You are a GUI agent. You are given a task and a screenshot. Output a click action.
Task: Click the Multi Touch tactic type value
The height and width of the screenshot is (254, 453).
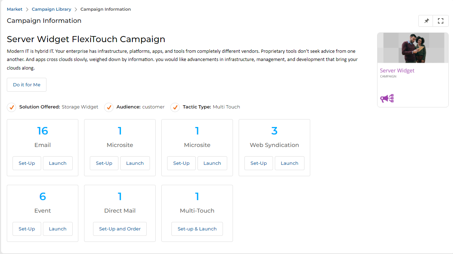coord(226,107)
